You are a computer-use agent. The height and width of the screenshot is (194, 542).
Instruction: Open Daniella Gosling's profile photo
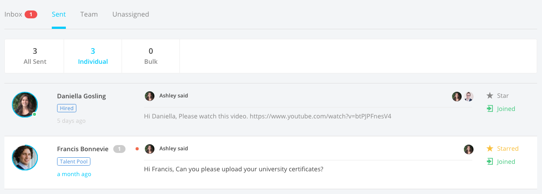(x=25, y=105)
